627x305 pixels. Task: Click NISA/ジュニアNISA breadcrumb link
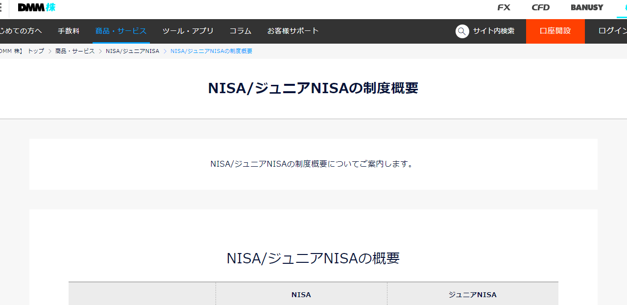click(x=132, y=51)
